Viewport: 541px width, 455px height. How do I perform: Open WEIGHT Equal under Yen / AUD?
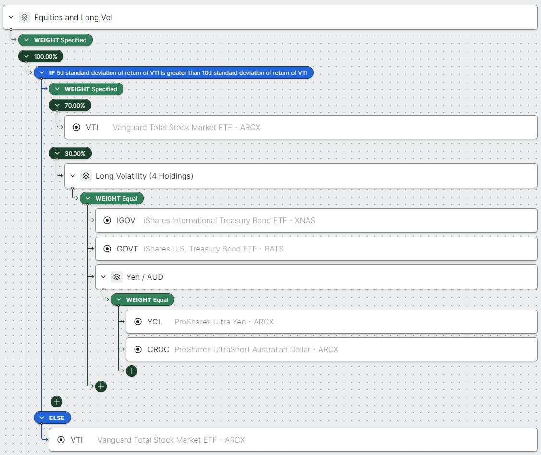tap(143, 300)
